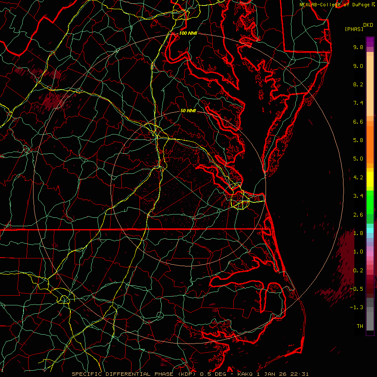The image size is (377, 377).
Task: Click the 100 NMI range ring label
Action: click(188, 33)
